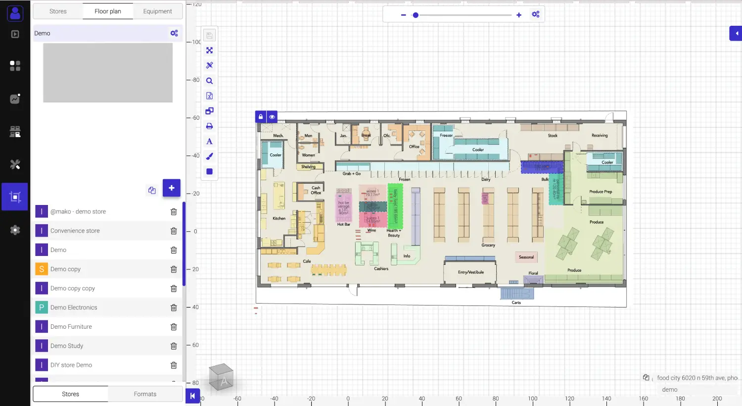Export the floor plan to Excel
The width and height of the screenshot is (742, 406).
pos(209,95)
